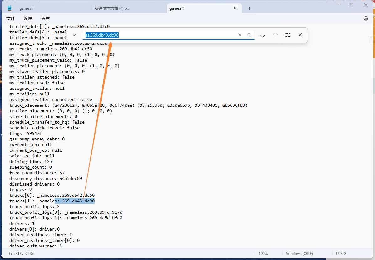This screenshot has height=260, width=375.
Task: Click the line 'trucks: 2'
Action: click(x=21, y=190)
